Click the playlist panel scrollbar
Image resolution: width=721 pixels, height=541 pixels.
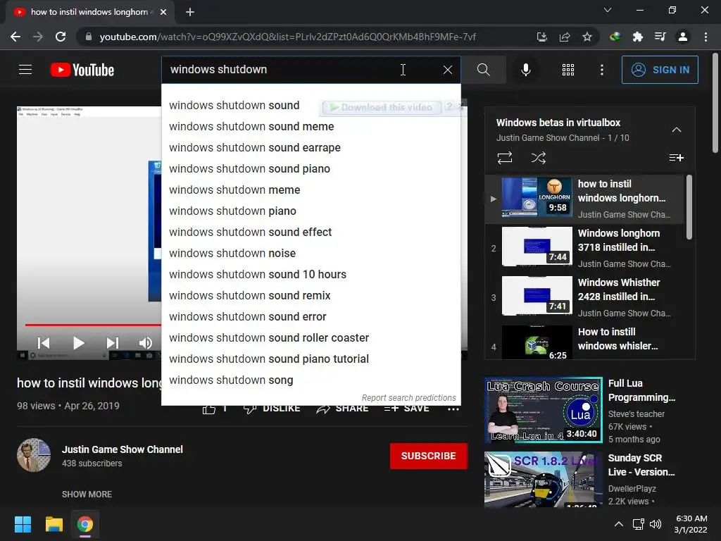click(689, 207)
